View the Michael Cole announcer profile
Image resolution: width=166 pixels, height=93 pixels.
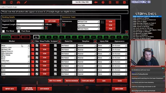click(x=110, y=22)
